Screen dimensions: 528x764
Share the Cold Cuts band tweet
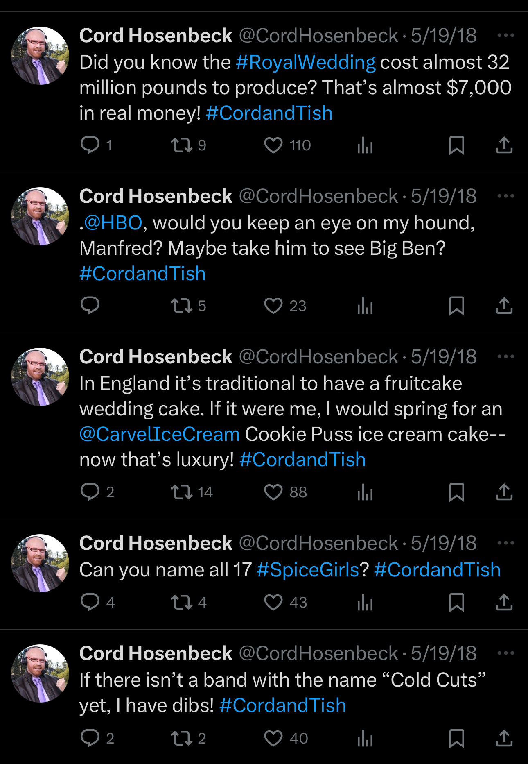(x=504, y=738)
